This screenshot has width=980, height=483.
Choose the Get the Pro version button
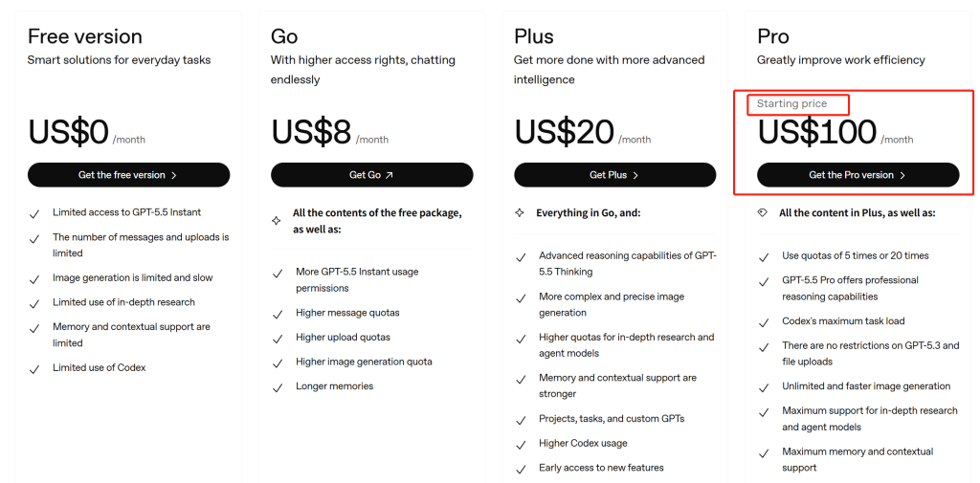[x=858, y=175]
